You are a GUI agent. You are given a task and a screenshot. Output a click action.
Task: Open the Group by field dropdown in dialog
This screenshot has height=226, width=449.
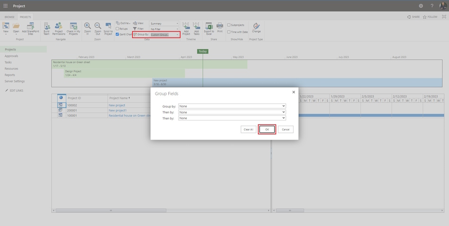[x=232, y=106]
